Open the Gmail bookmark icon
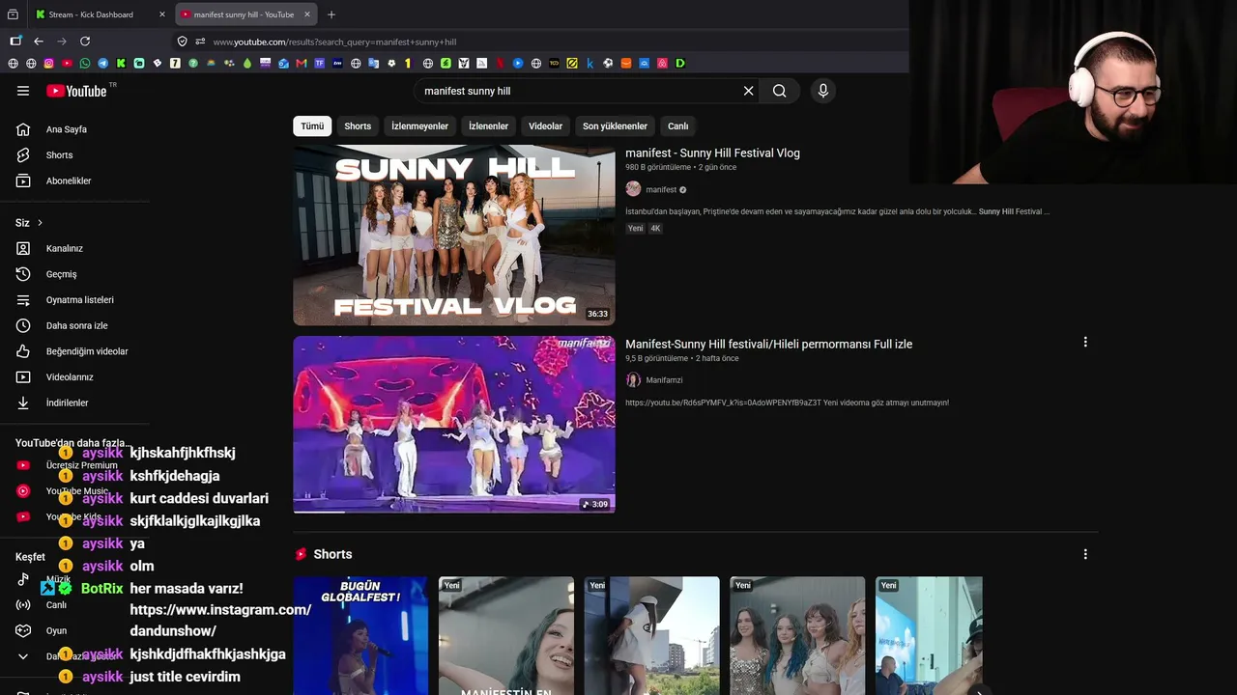Viewport: 1237px width, 695px height. [302, 64]
